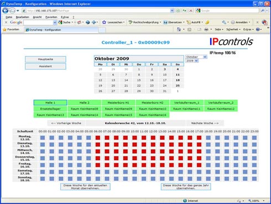Screen dimensions: 271x204
Task: Toggle Sonntag 23:00 schedule square
Action: pyautogui.click(x=254, y=178)
